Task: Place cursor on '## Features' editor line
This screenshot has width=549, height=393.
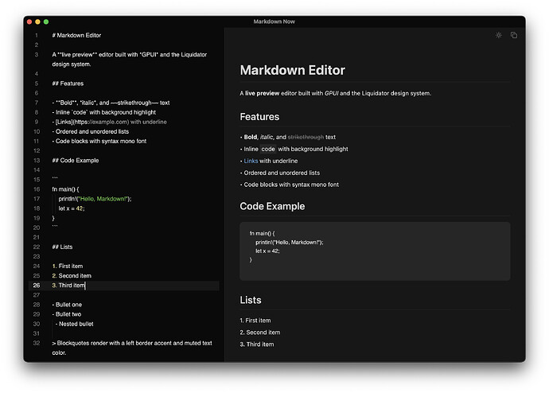Action: (68, 84)
